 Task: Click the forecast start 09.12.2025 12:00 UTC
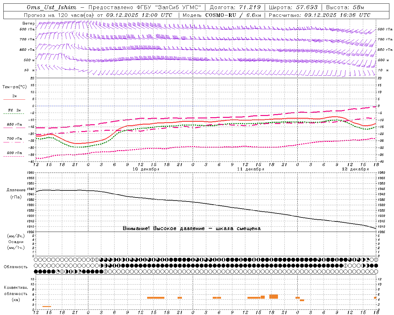click(x=139, y=15)
